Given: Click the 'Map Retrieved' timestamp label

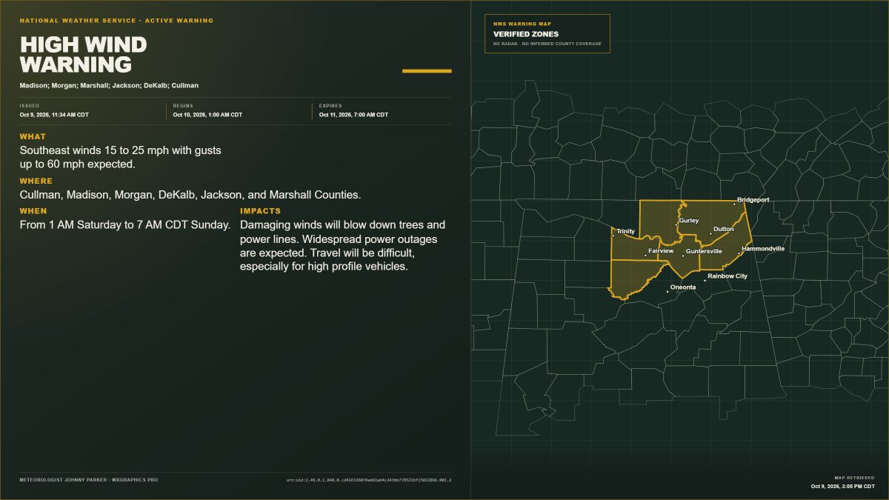Looking at the screenshot, I should (x=854, y=478).
